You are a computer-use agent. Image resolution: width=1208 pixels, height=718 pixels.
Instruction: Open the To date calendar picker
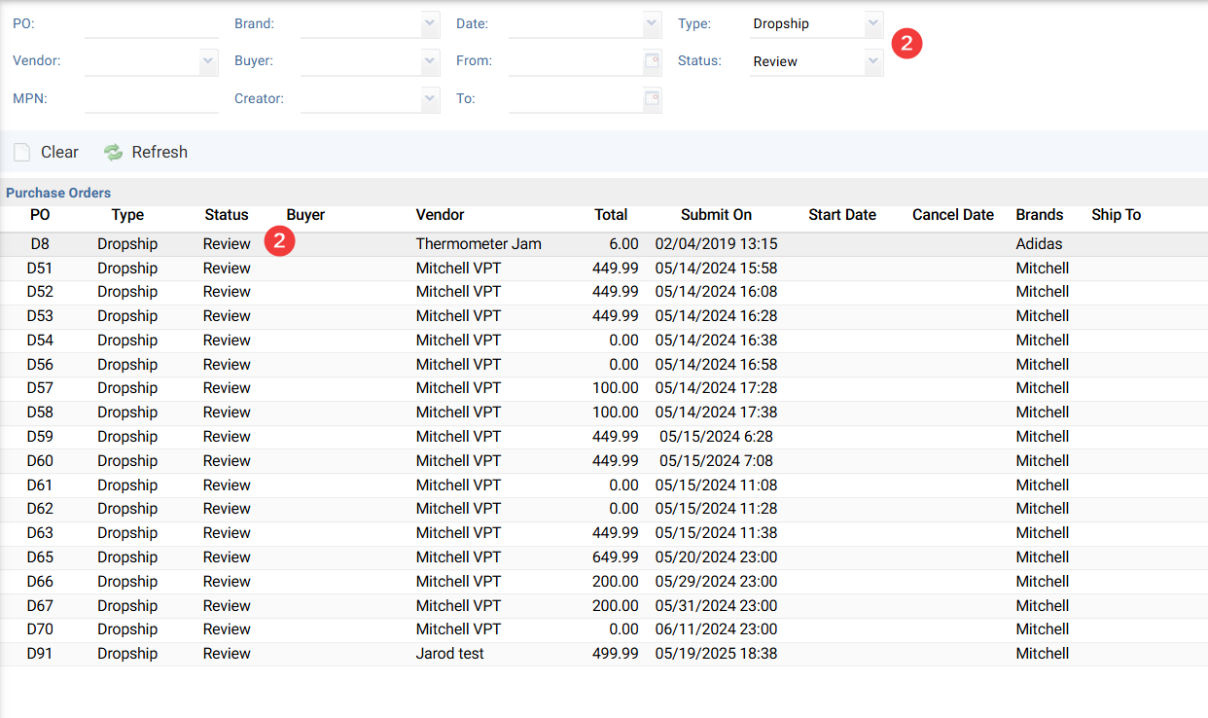pos(652,98)
